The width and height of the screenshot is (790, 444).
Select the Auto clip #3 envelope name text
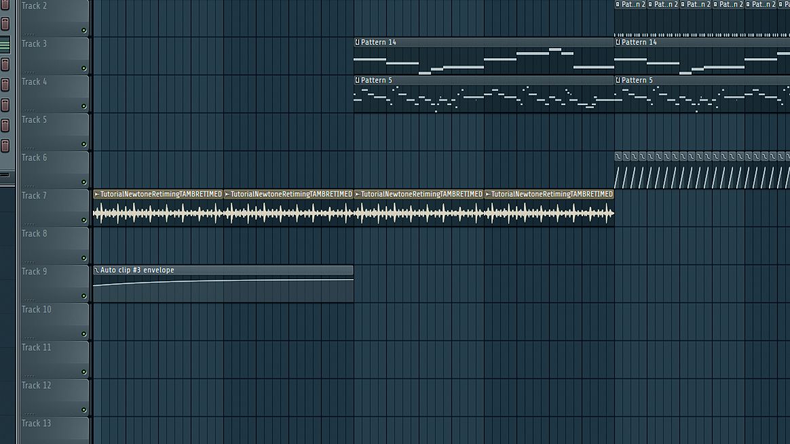point(136,270)
